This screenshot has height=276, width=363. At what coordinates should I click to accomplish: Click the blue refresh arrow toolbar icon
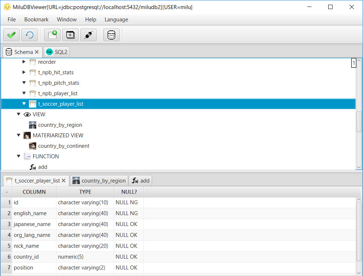[29, 35]
